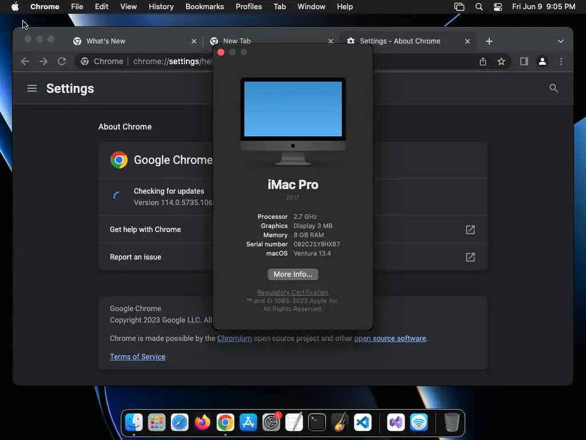Screen dimensions: 586x440
Task: Open the Bookmarks menu
Action: tap(204, 7)
